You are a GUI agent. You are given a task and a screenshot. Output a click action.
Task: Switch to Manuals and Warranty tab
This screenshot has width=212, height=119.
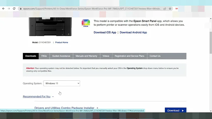[x=86, y=56]
